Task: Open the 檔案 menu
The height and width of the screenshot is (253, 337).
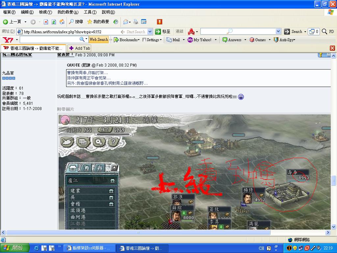Action: click(x=10, y=12)
